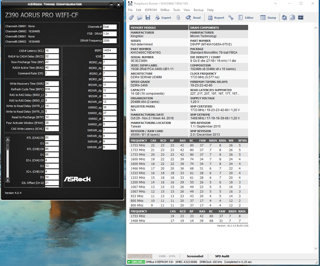Open the settings gears icon in Thaiphoon Burner toolbar

point(131,17)
